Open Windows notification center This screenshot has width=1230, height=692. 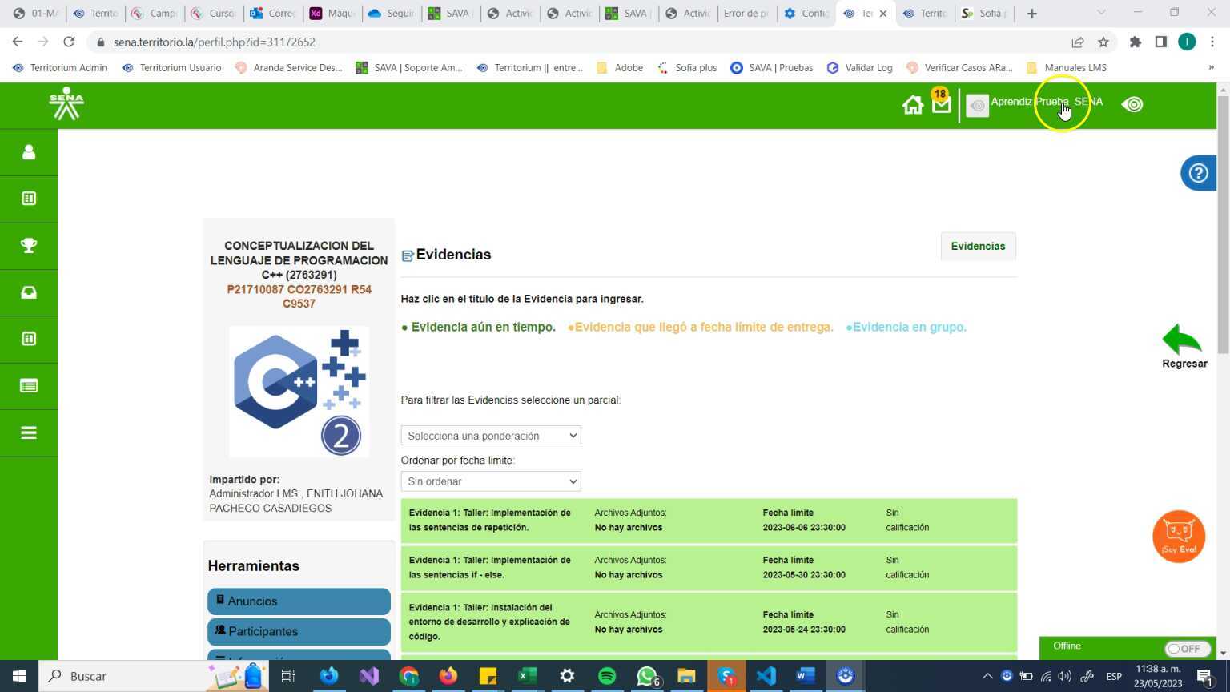[x=1204, y=677]
